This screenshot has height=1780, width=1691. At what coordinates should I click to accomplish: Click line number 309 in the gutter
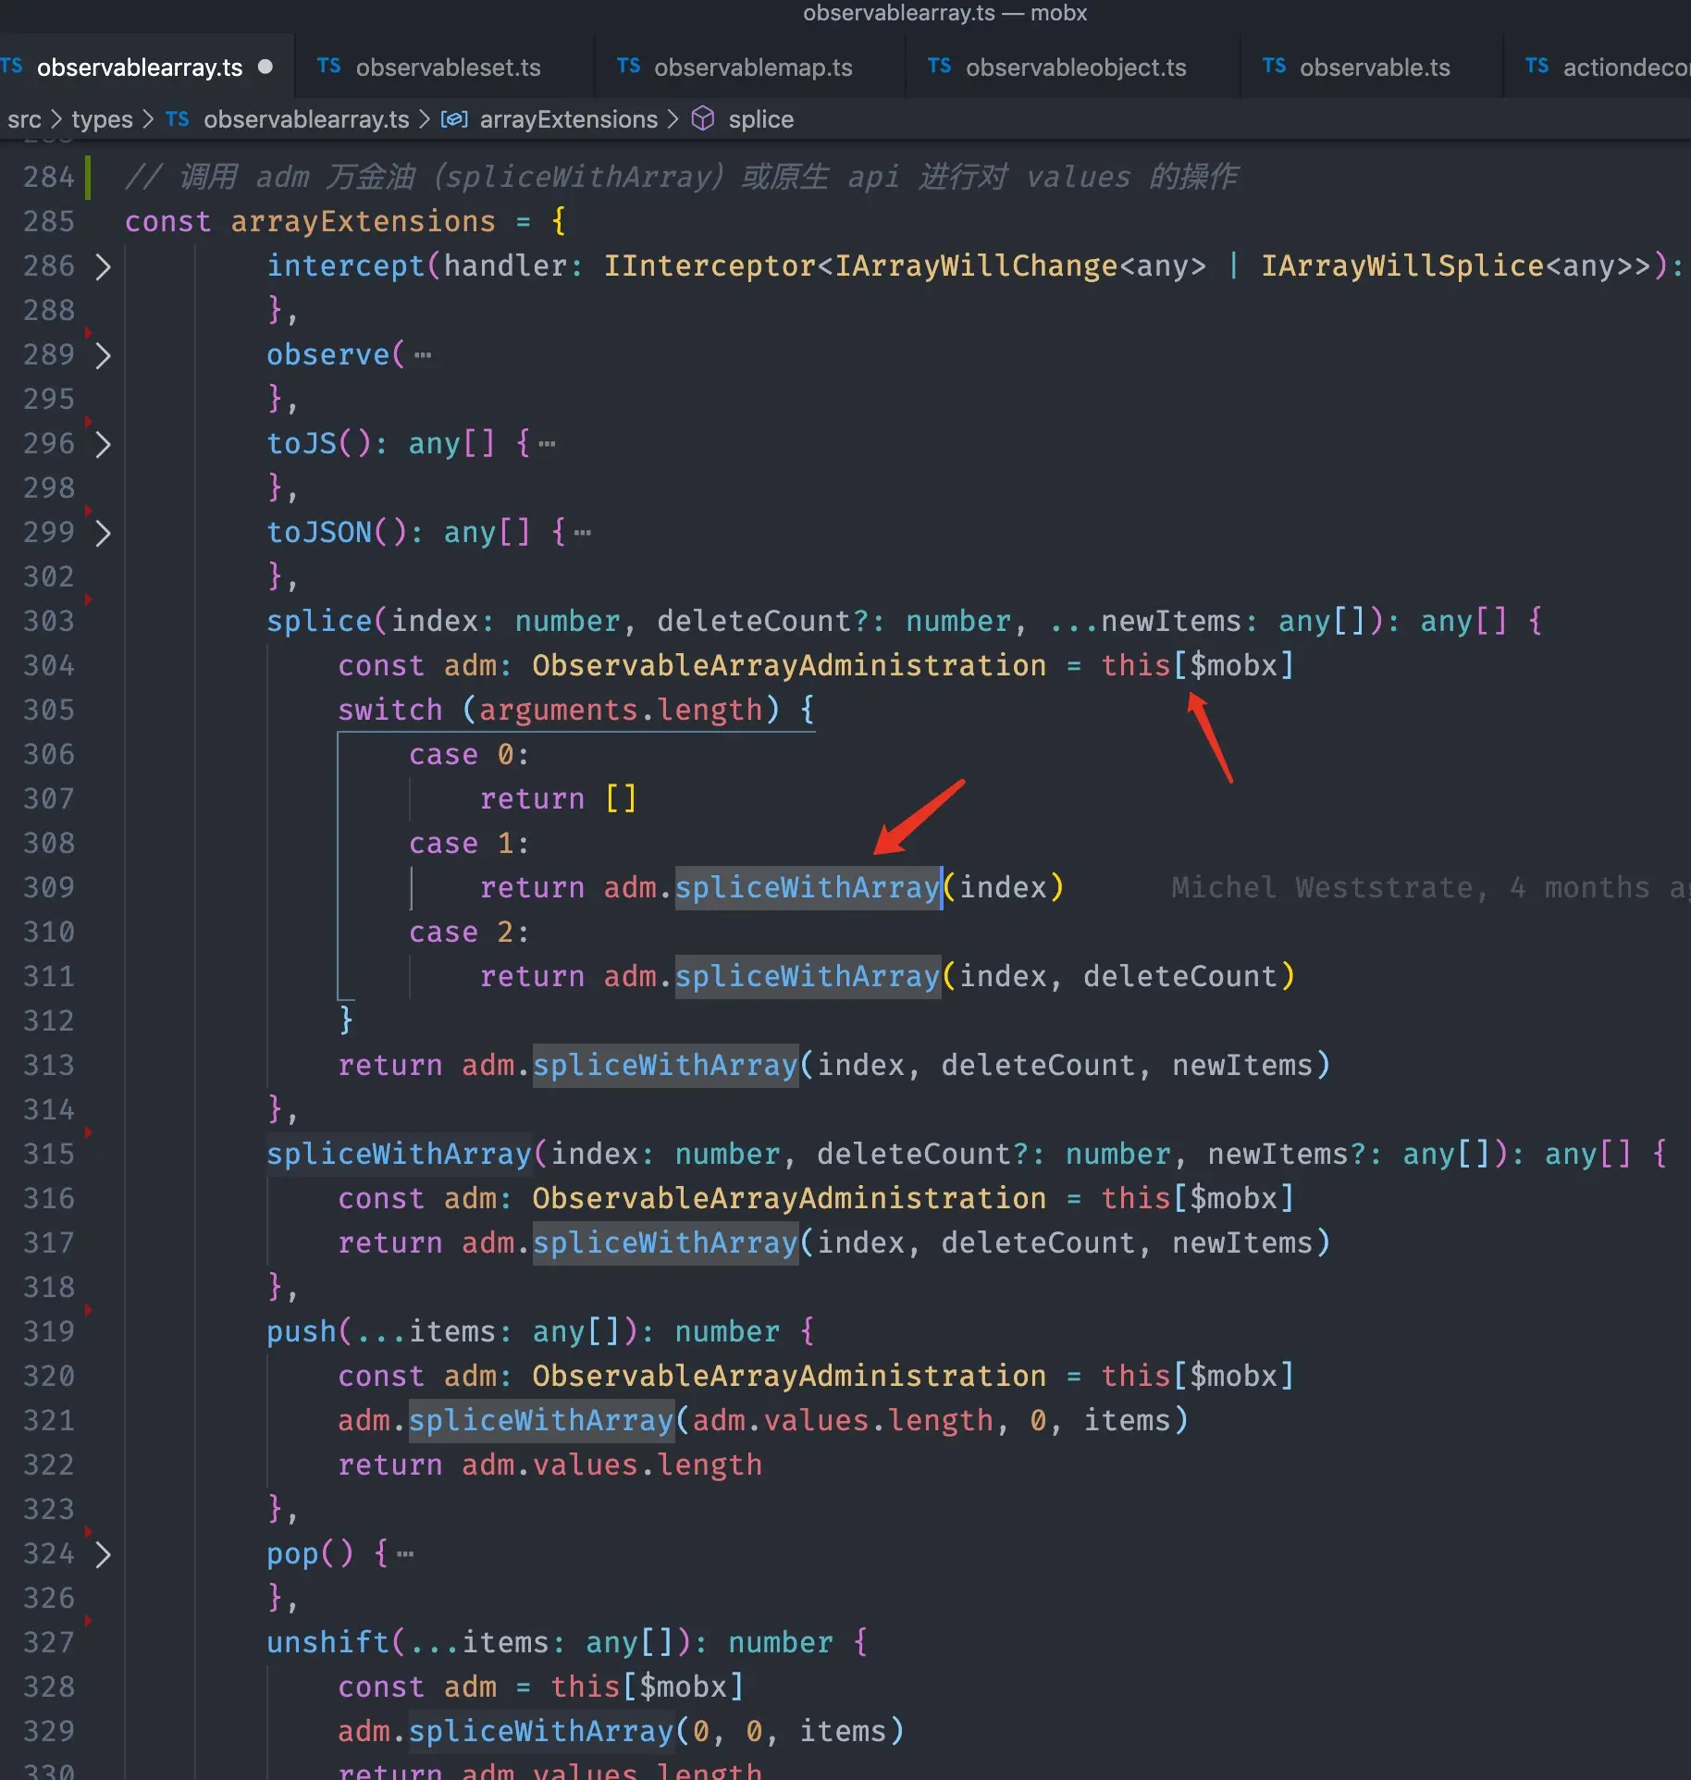coord(49,887)
